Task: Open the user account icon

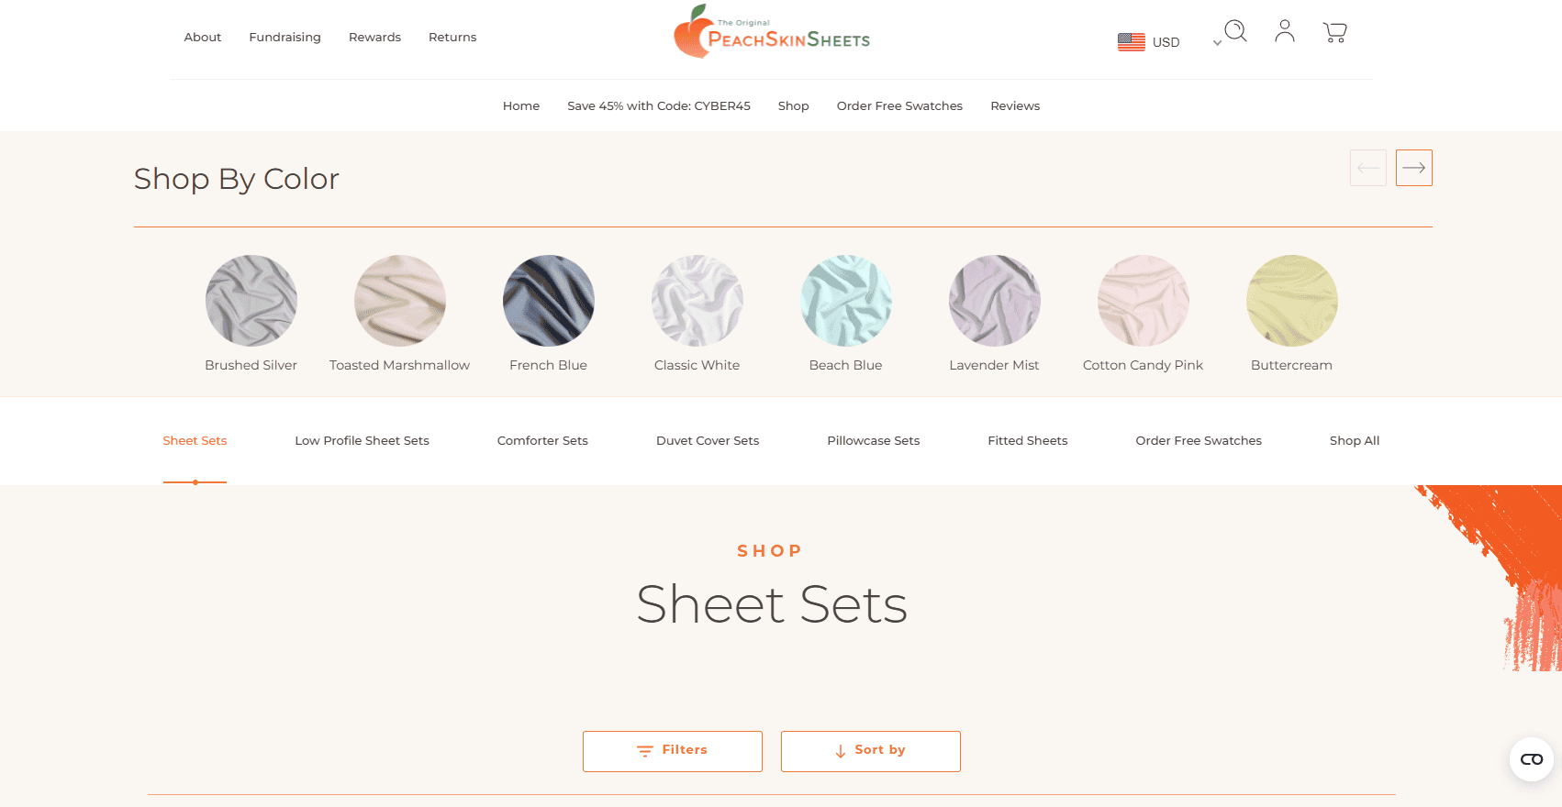Action: tap(1285, 31)
